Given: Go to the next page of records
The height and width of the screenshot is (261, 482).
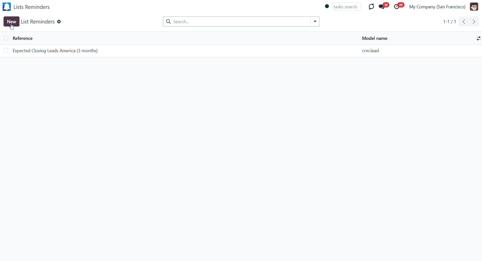Looking at the screenshot, I should tap(474, 22).
